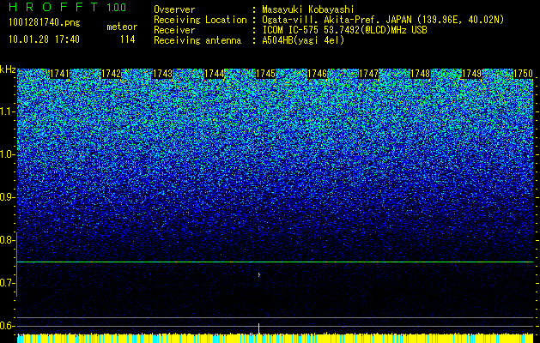Click the tall yellow intensity spike at the bottom

(258, 328)
